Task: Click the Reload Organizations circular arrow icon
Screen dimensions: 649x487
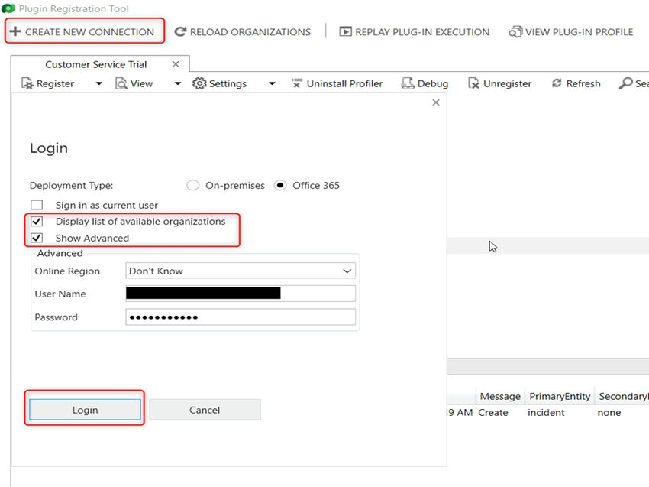Action: [180, 31]
